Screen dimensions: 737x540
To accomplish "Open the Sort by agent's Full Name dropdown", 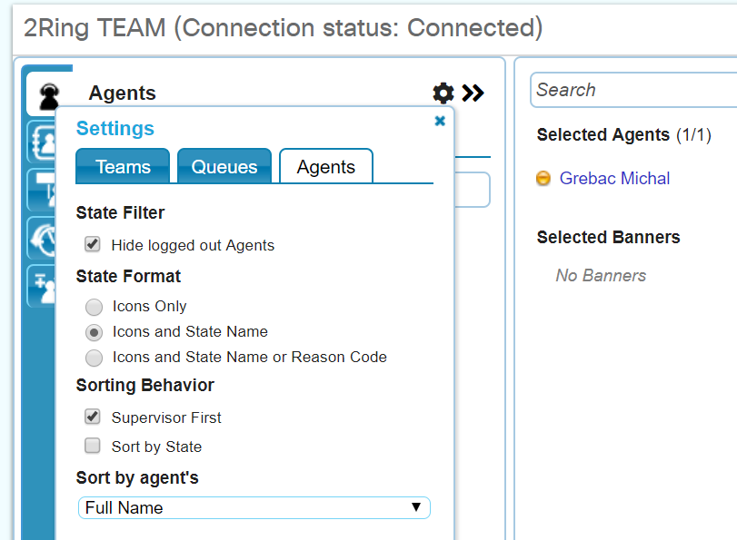I will coord(254,507).
